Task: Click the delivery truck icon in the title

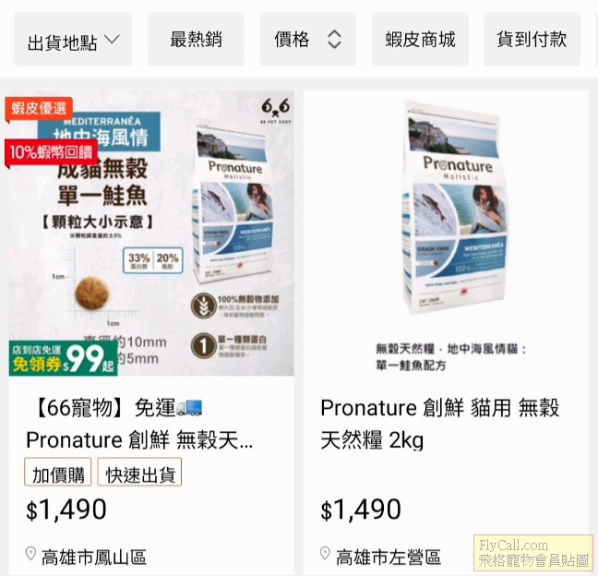Action: tap(189, 407)
